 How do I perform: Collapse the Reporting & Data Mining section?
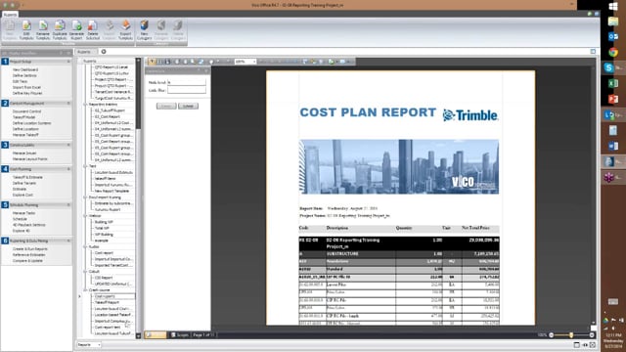tap(68, 242)
